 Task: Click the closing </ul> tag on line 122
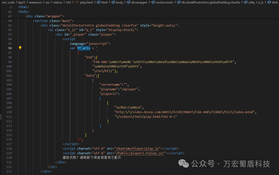(x=52, y=167)
